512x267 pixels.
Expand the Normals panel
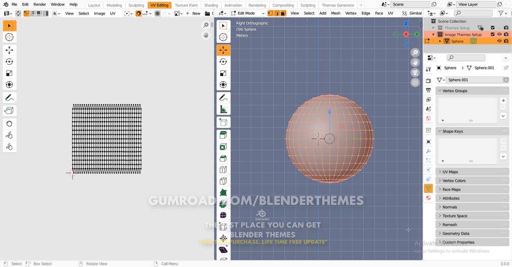(x=472, y=207)
